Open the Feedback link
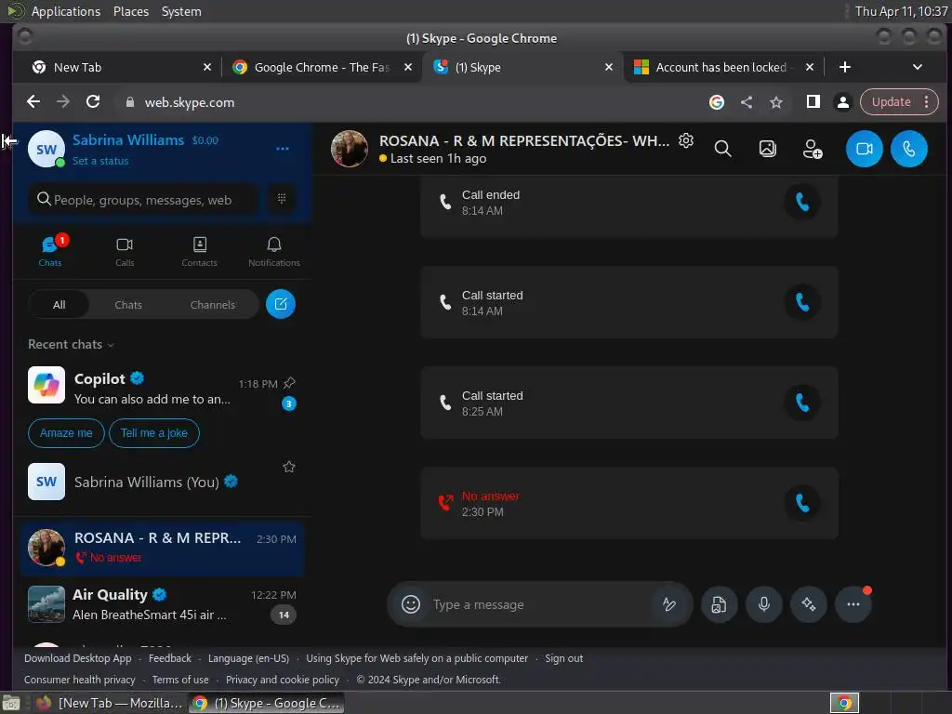952x714 pixels. pos(169,658)
